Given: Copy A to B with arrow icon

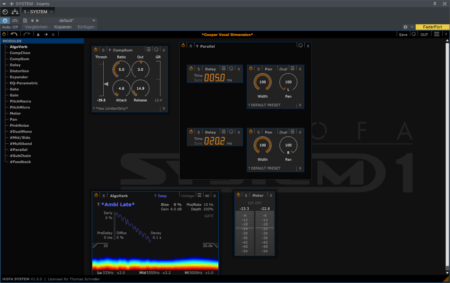Looking at the screenshot, I should [x=46, y=34].
